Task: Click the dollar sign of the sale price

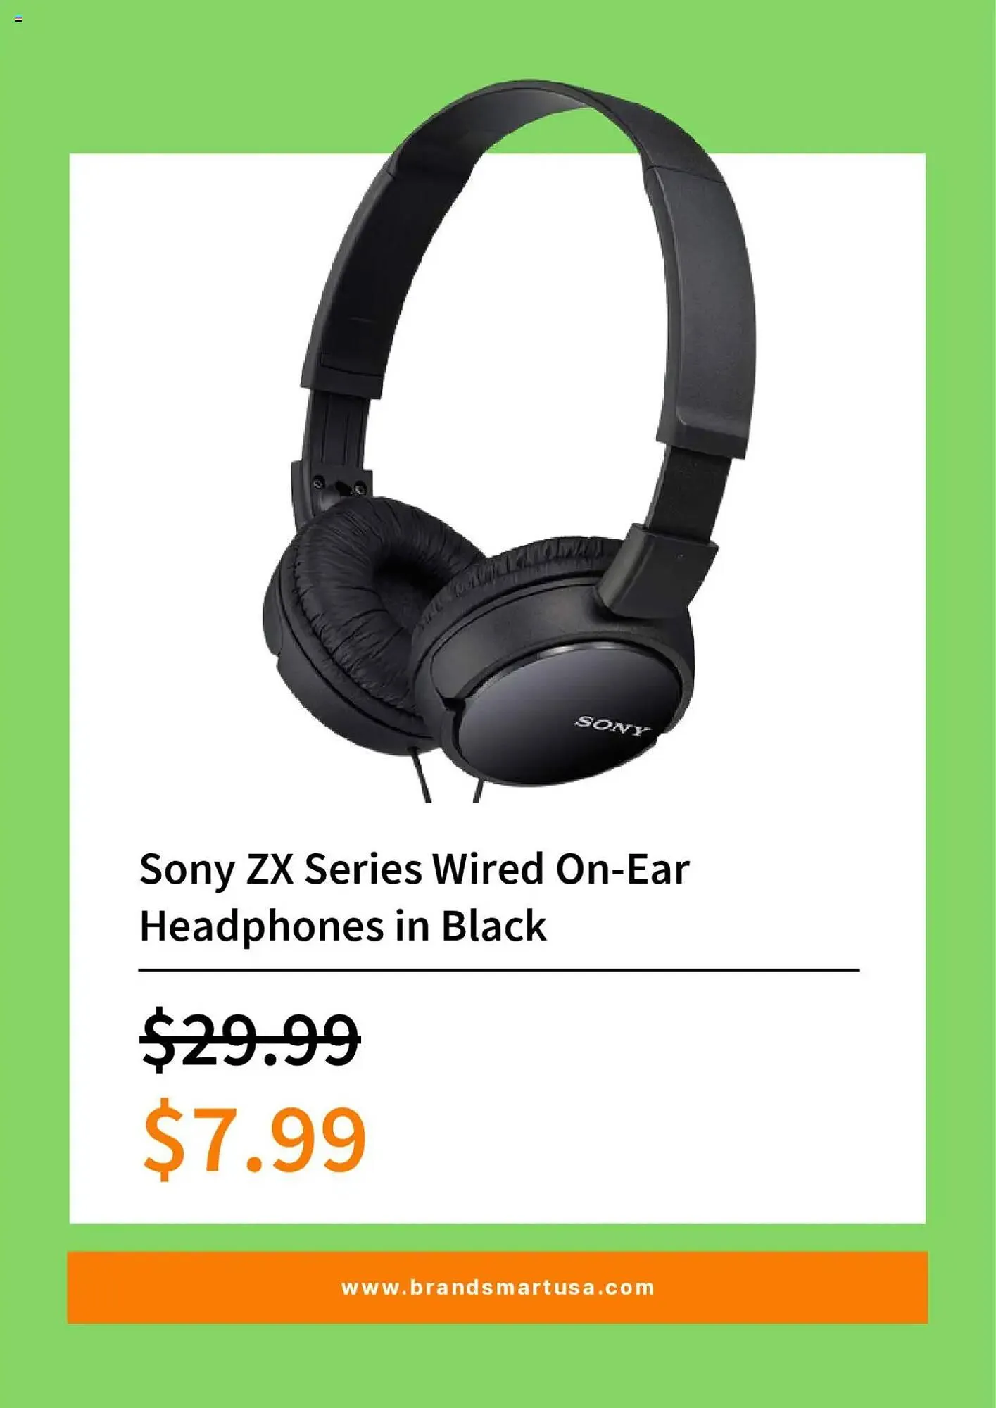Action: pos(163,1138)
